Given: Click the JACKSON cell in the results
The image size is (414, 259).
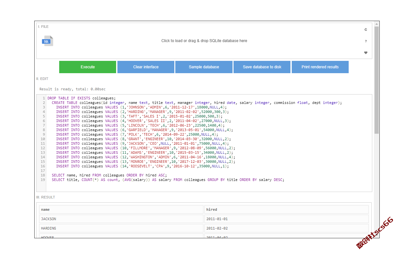Looking at the screenshot, I should click(121, 219).
